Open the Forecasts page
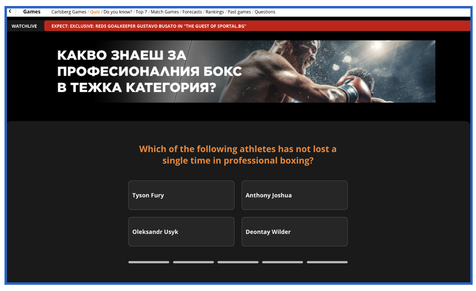 pos(192,12)
